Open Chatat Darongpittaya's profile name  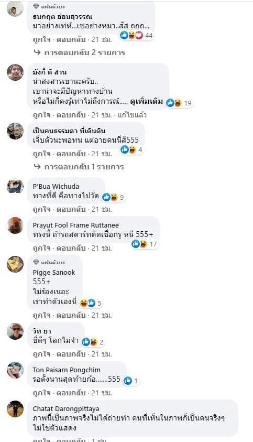(66, 408)
